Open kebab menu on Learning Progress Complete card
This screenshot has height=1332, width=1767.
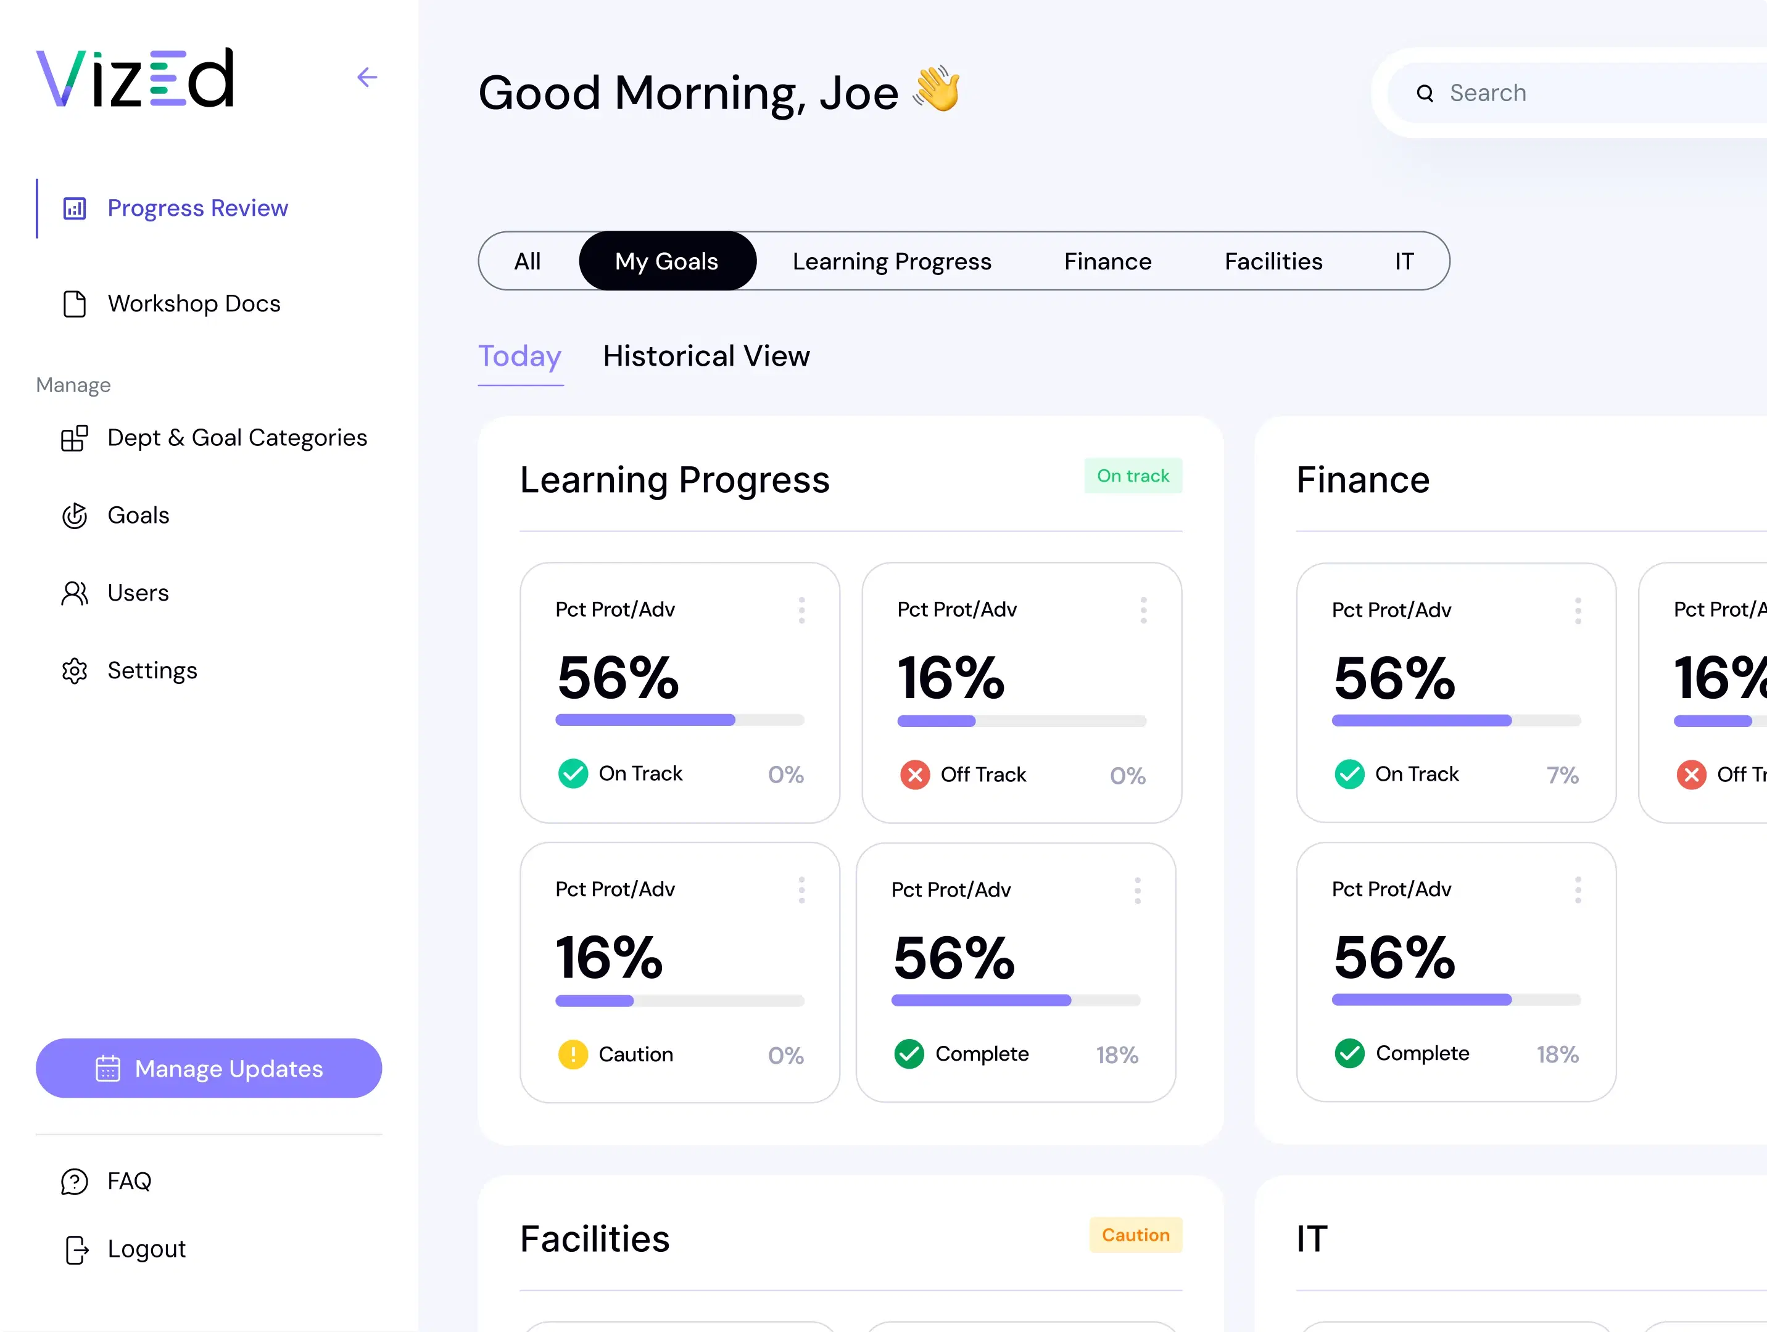1138,890
